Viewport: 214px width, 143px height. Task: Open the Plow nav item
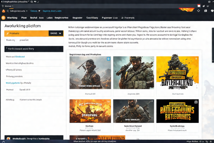(24, 18)
